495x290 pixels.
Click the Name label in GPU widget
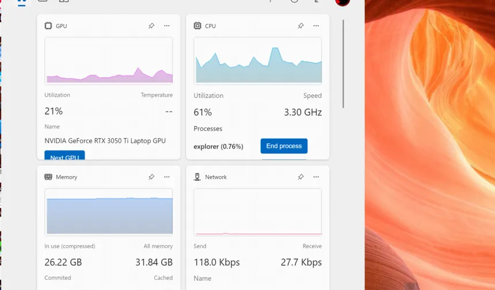point(52,127)
